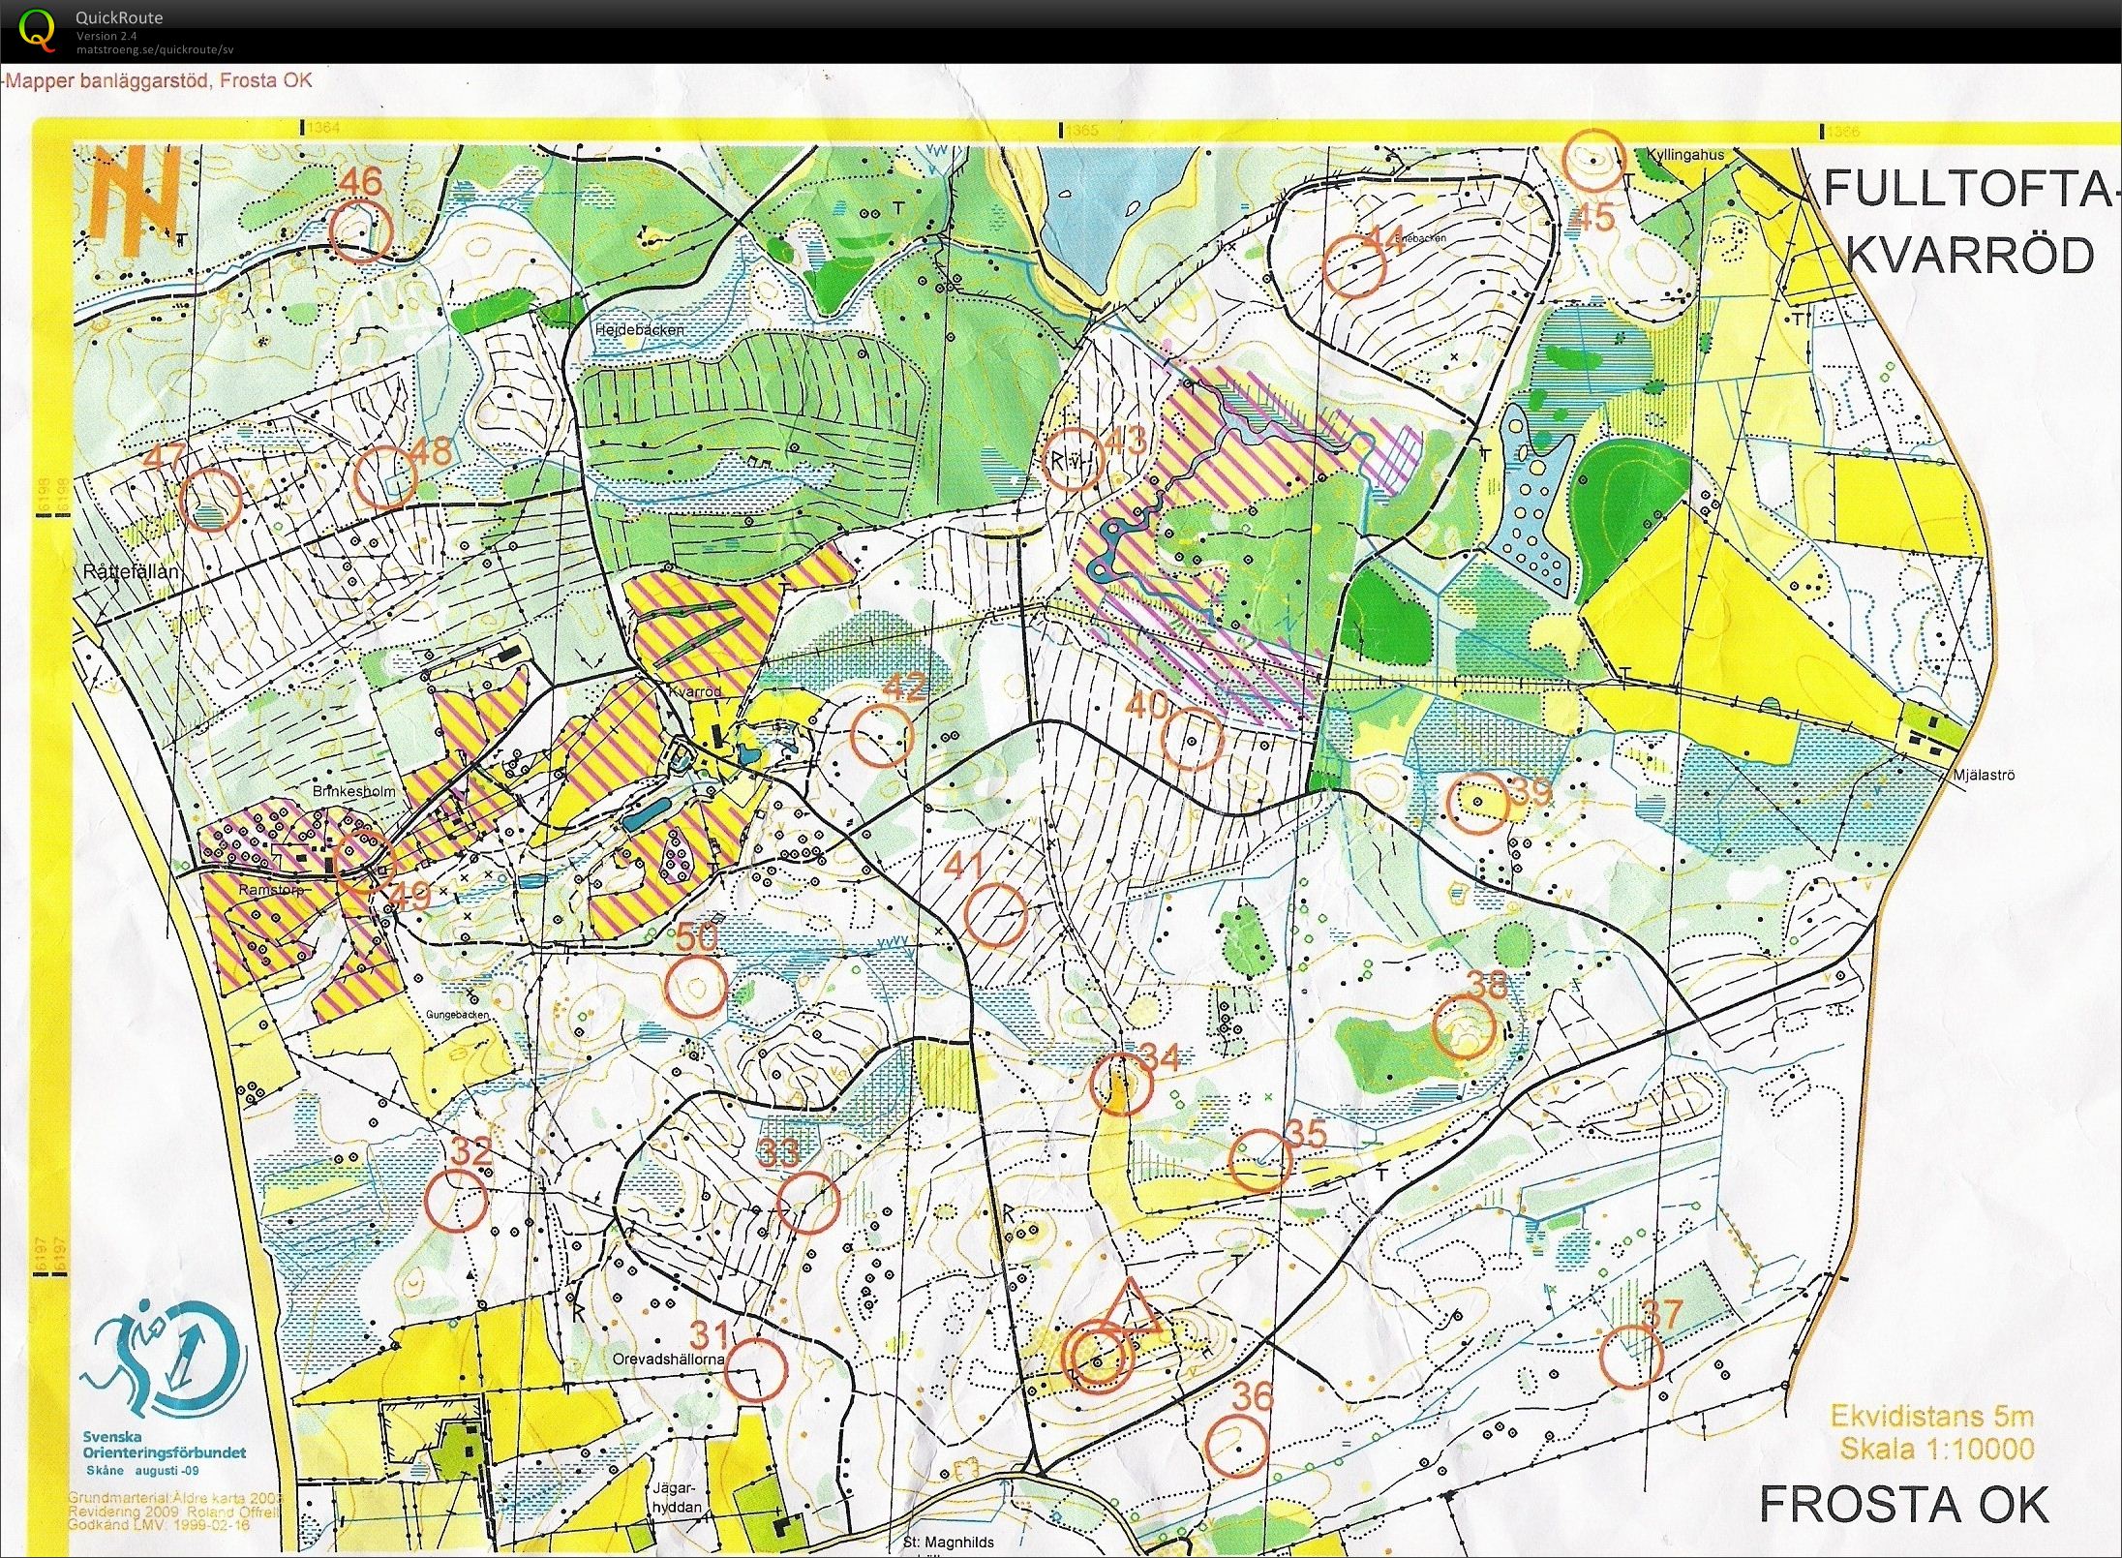Open the matstroeng.se/quickroute/sv link
This screenshot has height=1558, width=2122.
pyautogui.click(x=154, y=50)
